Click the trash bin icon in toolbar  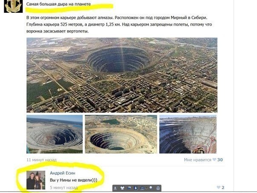[x=158, y=188]
